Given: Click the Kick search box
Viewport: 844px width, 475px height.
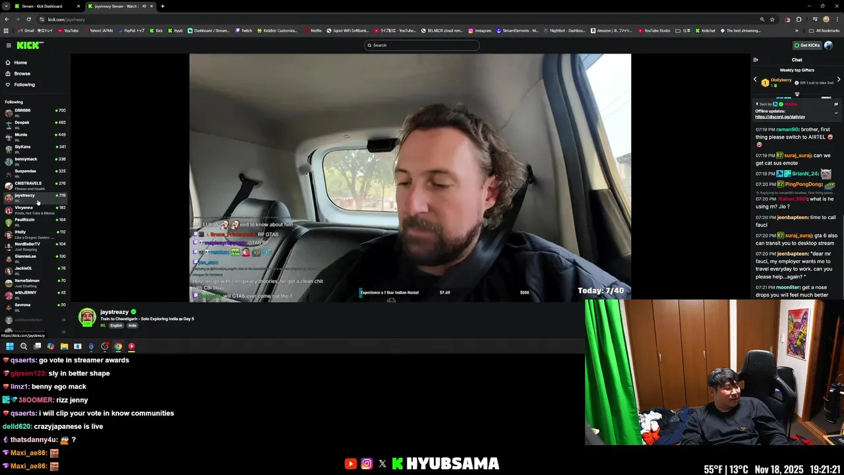Looking at the screenshot, I should click(x=422, y=46).
